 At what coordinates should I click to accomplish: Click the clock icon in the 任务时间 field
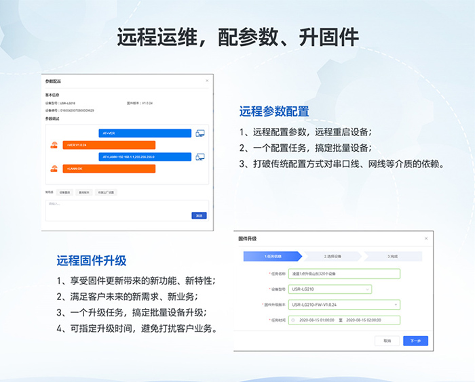(x=293, y=320)
